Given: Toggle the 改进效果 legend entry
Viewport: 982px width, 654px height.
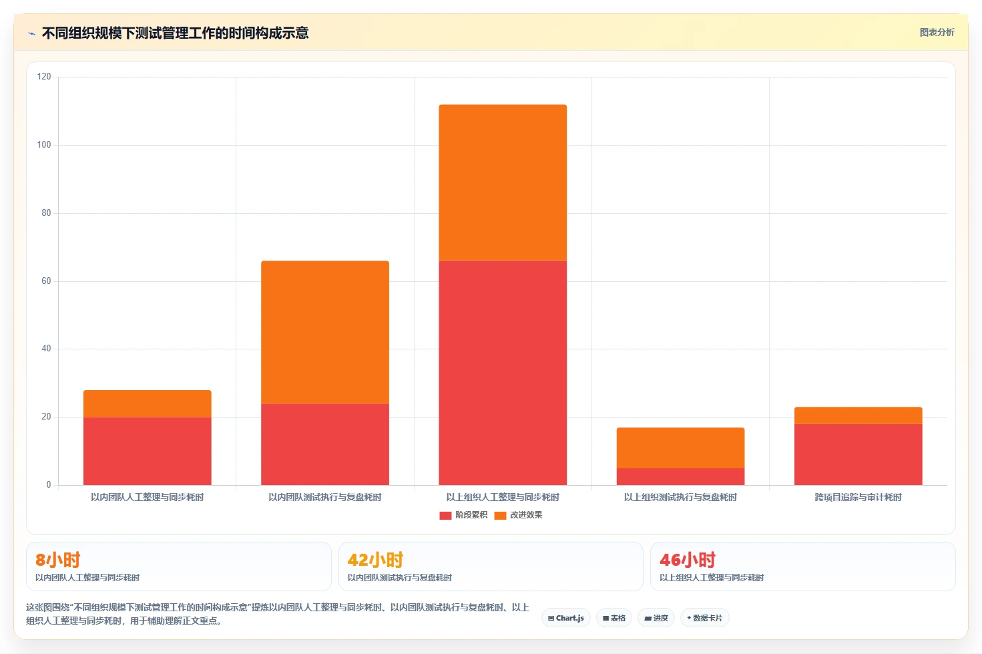Looking at the screenshot, I should (x=518, y=515).
